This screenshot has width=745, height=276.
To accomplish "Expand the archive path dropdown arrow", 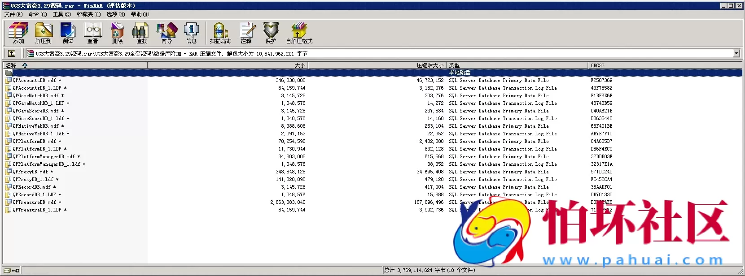I will click(x=736, y=53).
